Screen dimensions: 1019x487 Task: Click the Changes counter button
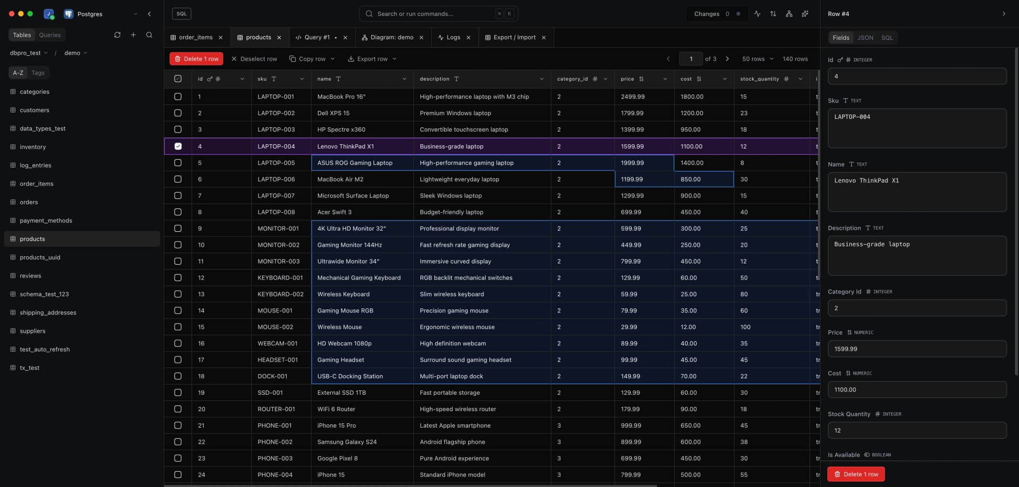(717, 14)
